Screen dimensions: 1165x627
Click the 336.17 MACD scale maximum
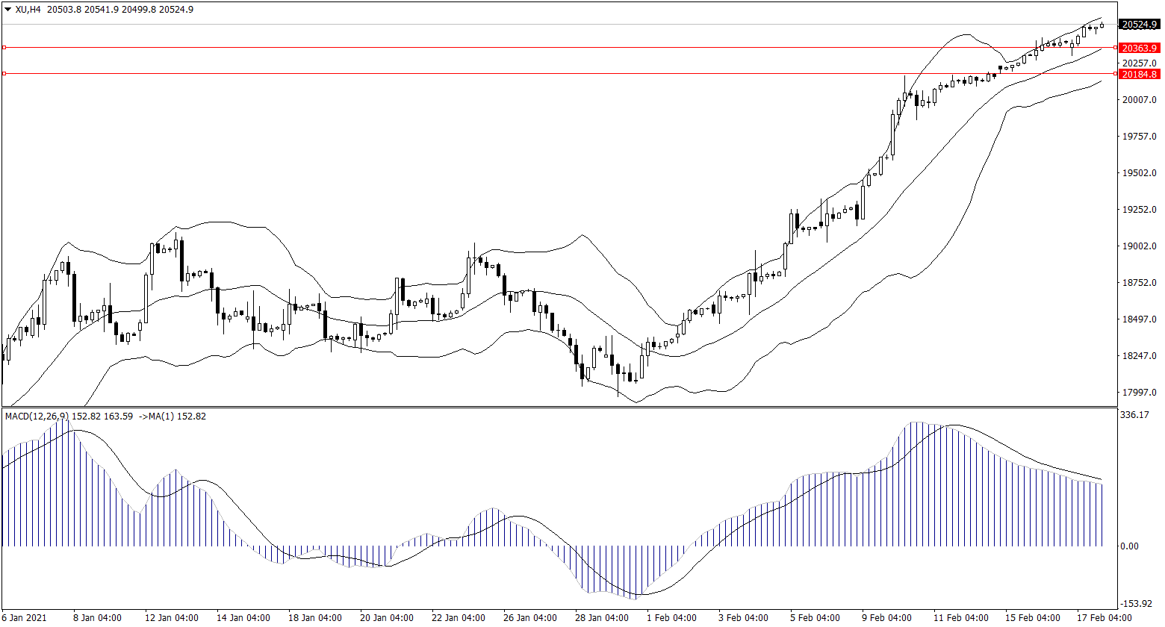(x=1136, y=415)
